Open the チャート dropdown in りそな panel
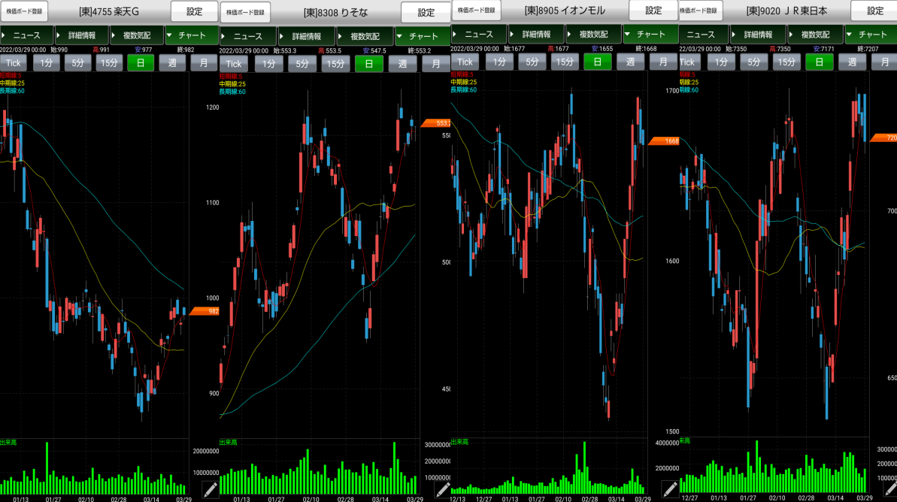 pyautogui.click(x=423, y=36)
